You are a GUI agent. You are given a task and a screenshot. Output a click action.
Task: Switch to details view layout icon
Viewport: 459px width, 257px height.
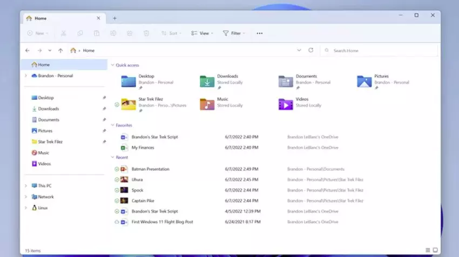click(428, 251)
